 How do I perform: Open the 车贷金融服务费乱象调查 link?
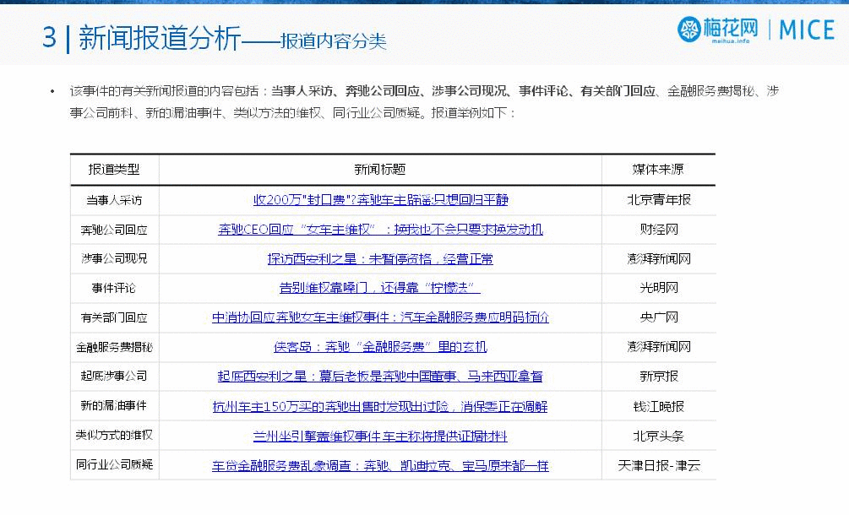(380, 465)
